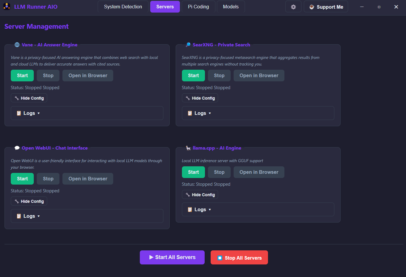The height and width of the screenshot is (277, 406).
Task: Stop the llama.cpp AI Engine server
Action: click(x=219, y=172)
